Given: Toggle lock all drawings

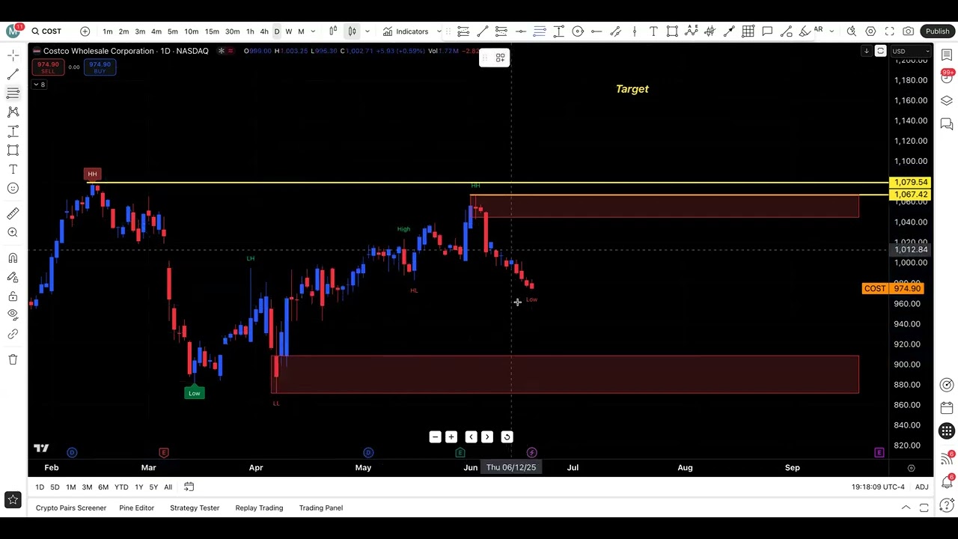Looking at the screenshot, I should pos(13,296).
